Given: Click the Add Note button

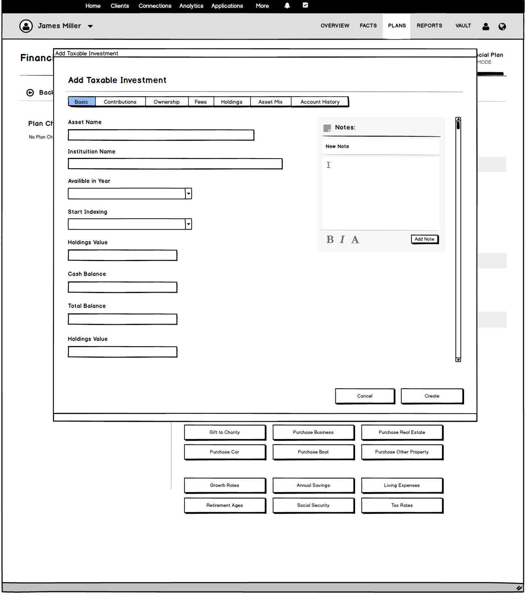Looking at the screenshot, I should pos(425,239).
